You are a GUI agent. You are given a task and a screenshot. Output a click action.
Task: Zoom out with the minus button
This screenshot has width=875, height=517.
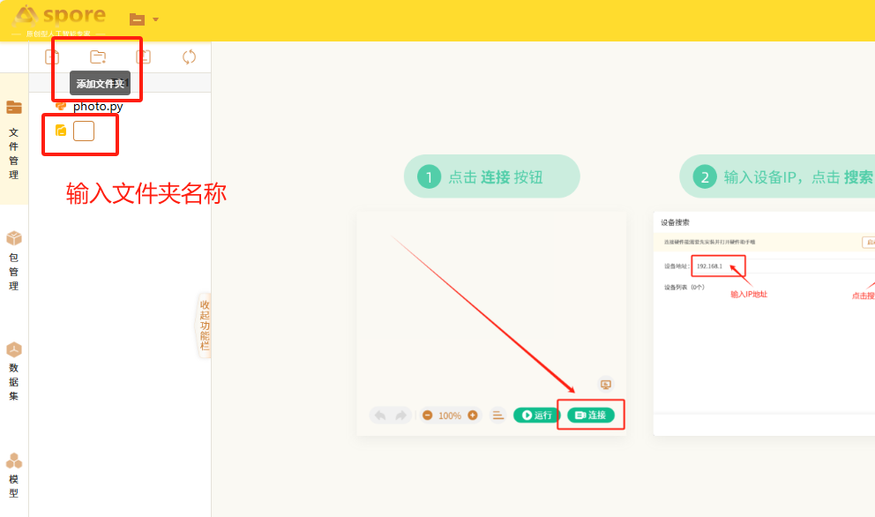427,415
